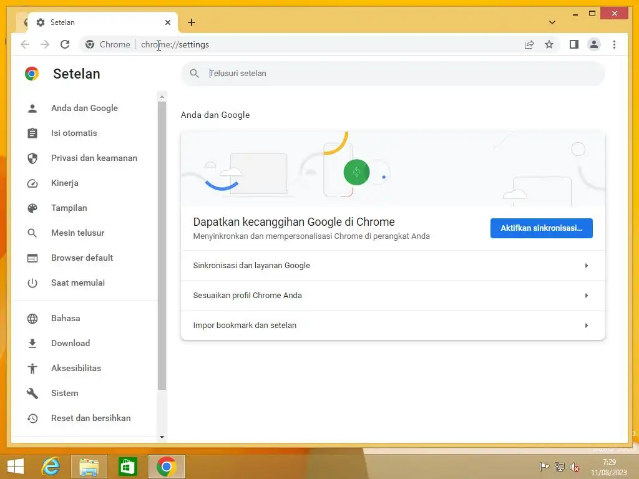Open Sistem settings

point(65,394)
